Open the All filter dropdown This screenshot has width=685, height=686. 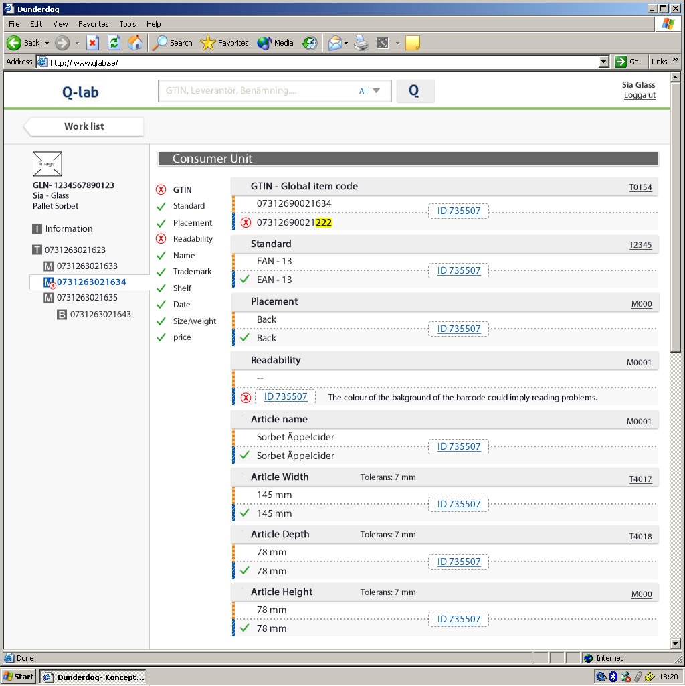click(369, 91)
